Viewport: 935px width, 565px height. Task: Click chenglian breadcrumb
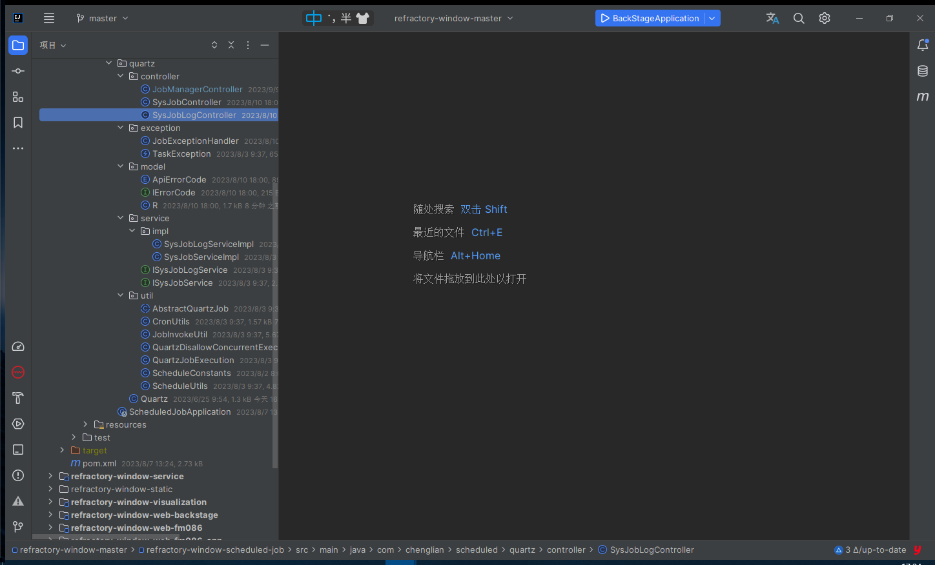(x=424, y=550)
